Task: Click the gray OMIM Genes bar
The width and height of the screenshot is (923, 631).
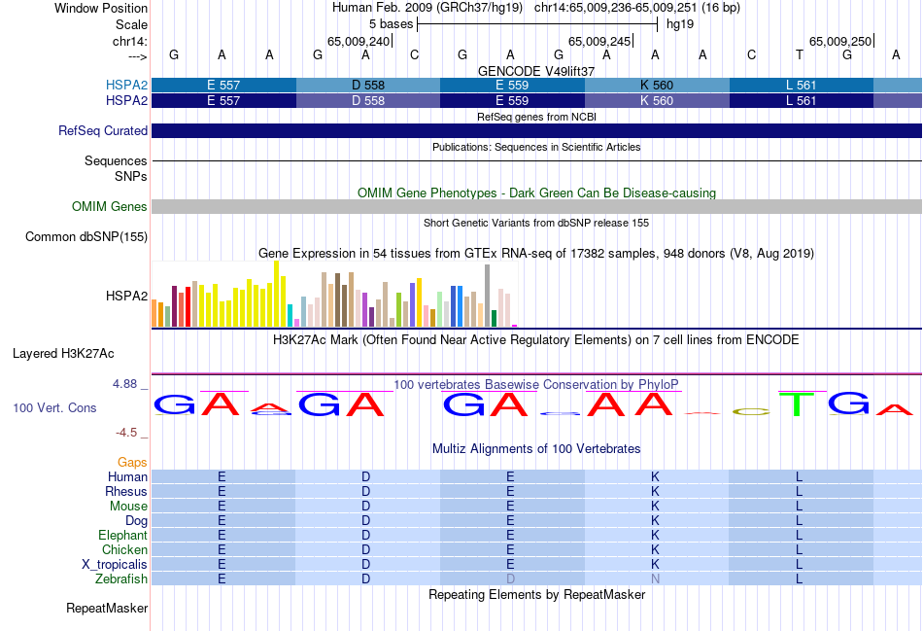Action: tap(536, 206)
